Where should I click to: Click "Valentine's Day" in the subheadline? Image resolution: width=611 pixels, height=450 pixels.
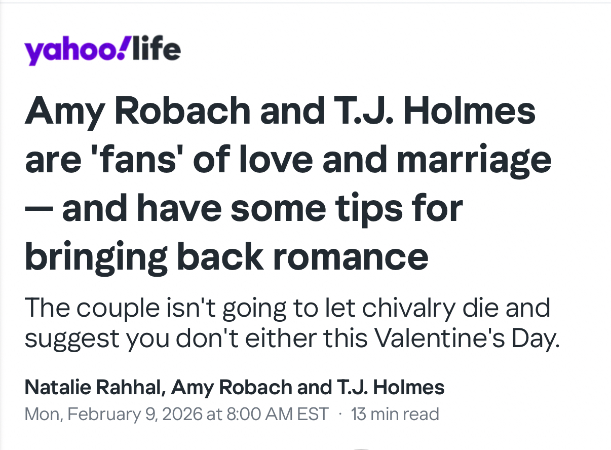pyautogui.click(x=466, y=338)
